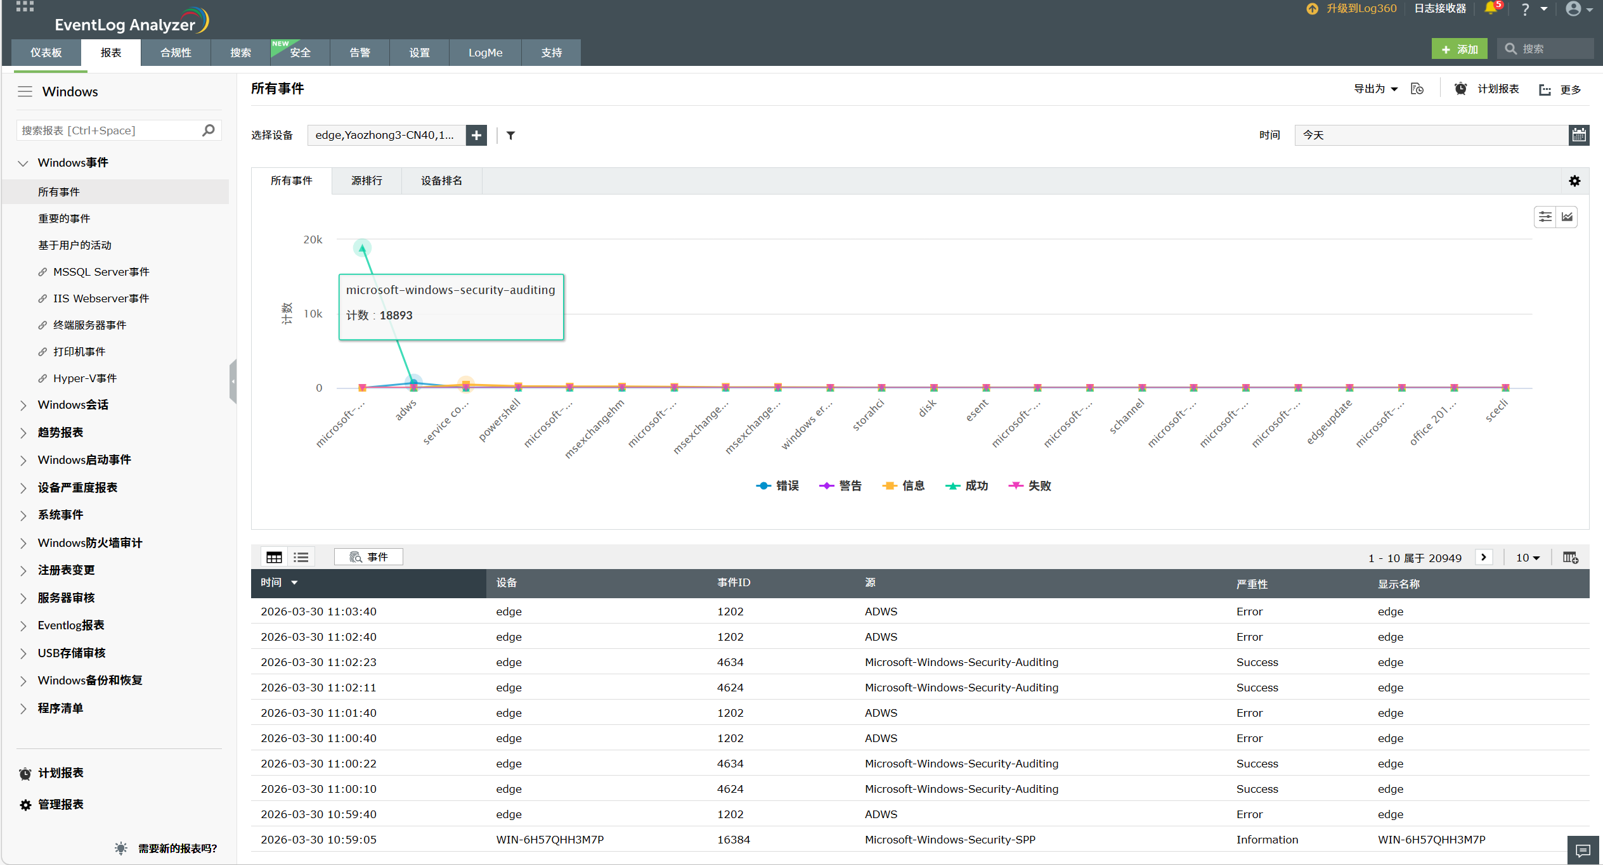Switch to the 源排行 tab
The image size is (1603, 865).
367,181
